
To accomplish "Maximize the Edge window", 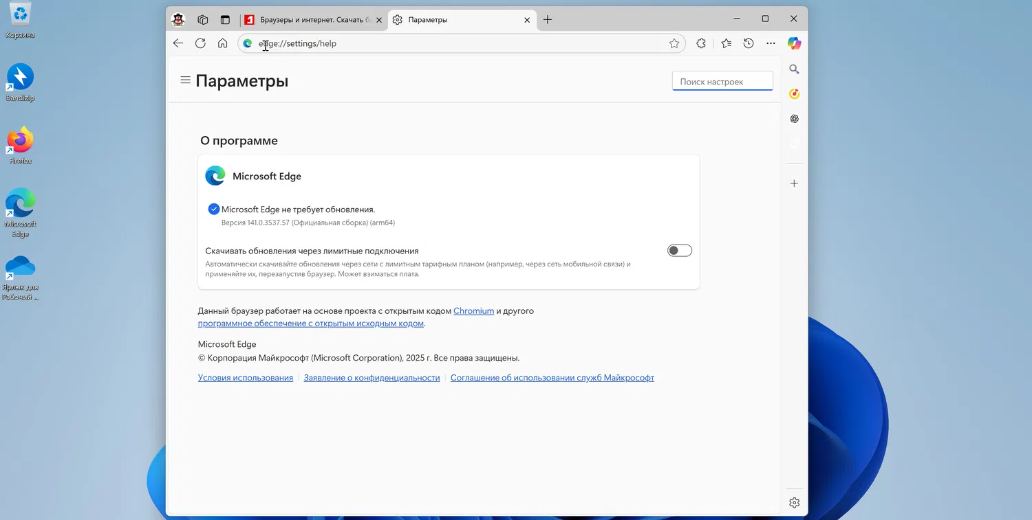I will [x=765, y=19].
